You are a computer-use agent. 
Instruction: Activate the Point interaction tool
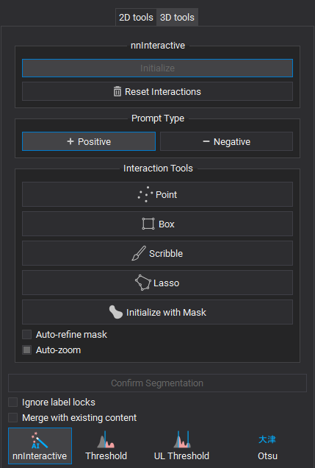point(157,194)
